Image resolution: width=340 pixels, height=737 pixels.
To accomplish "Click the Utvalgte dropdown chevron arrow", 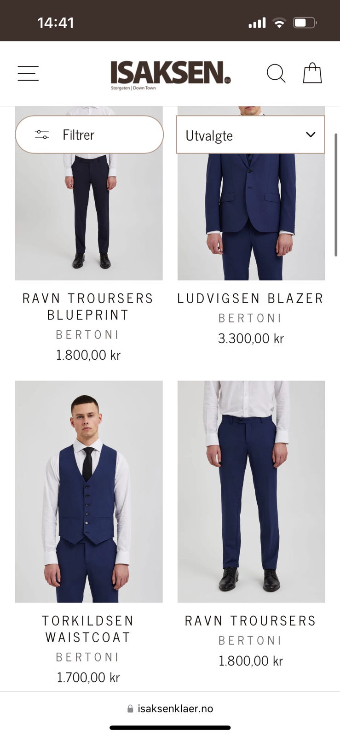I will click(311, 135).
